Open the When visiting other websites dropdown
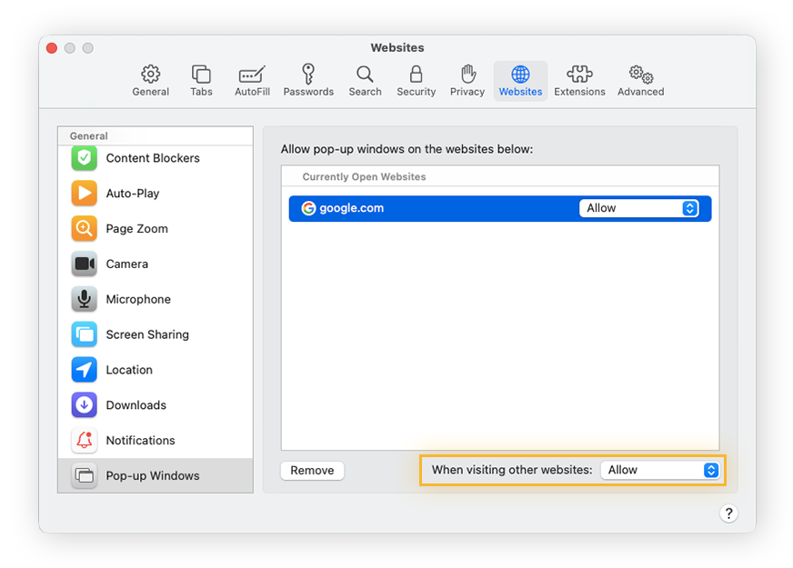The height and width of the screenshot is (568, 793). [x=661, y=470]
